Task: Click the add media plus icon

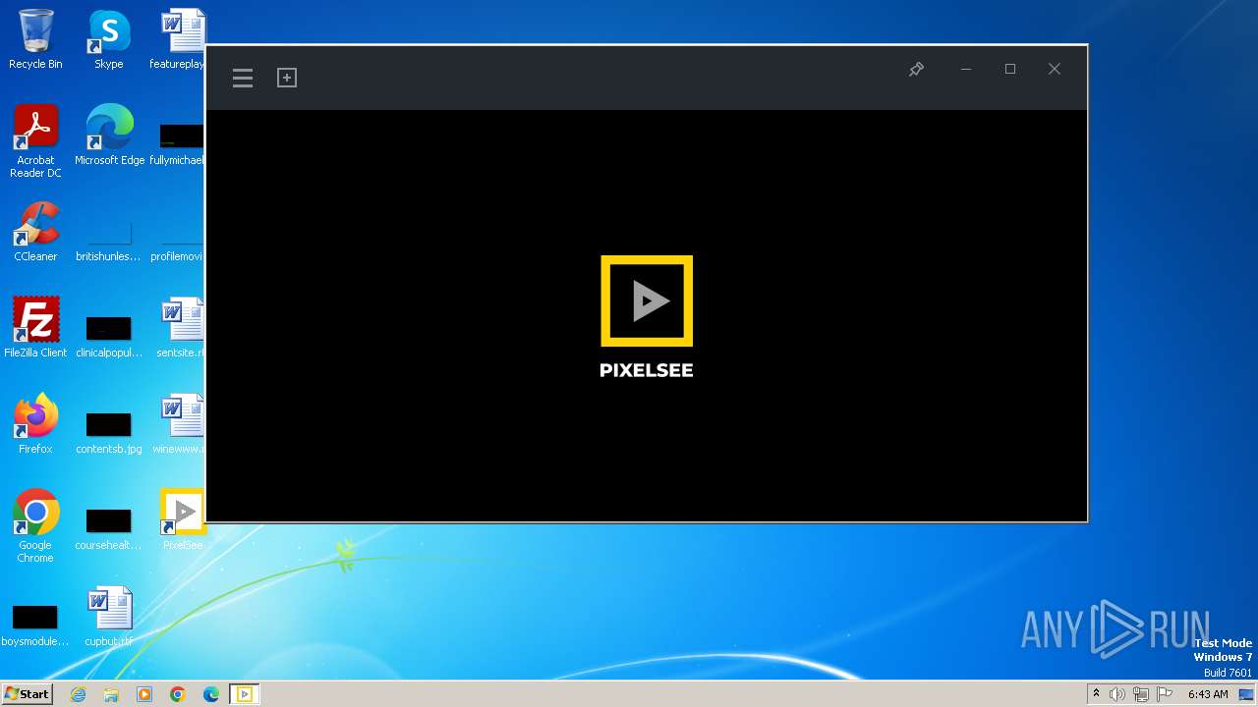Action: pos(287,78)
